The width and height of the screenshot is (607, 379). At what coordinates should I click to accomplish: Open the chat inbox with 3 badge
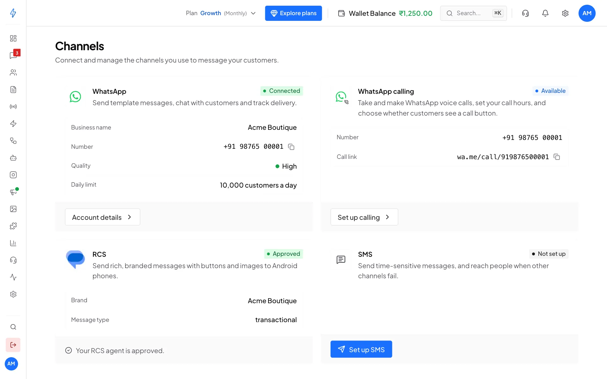pos(13,55)
